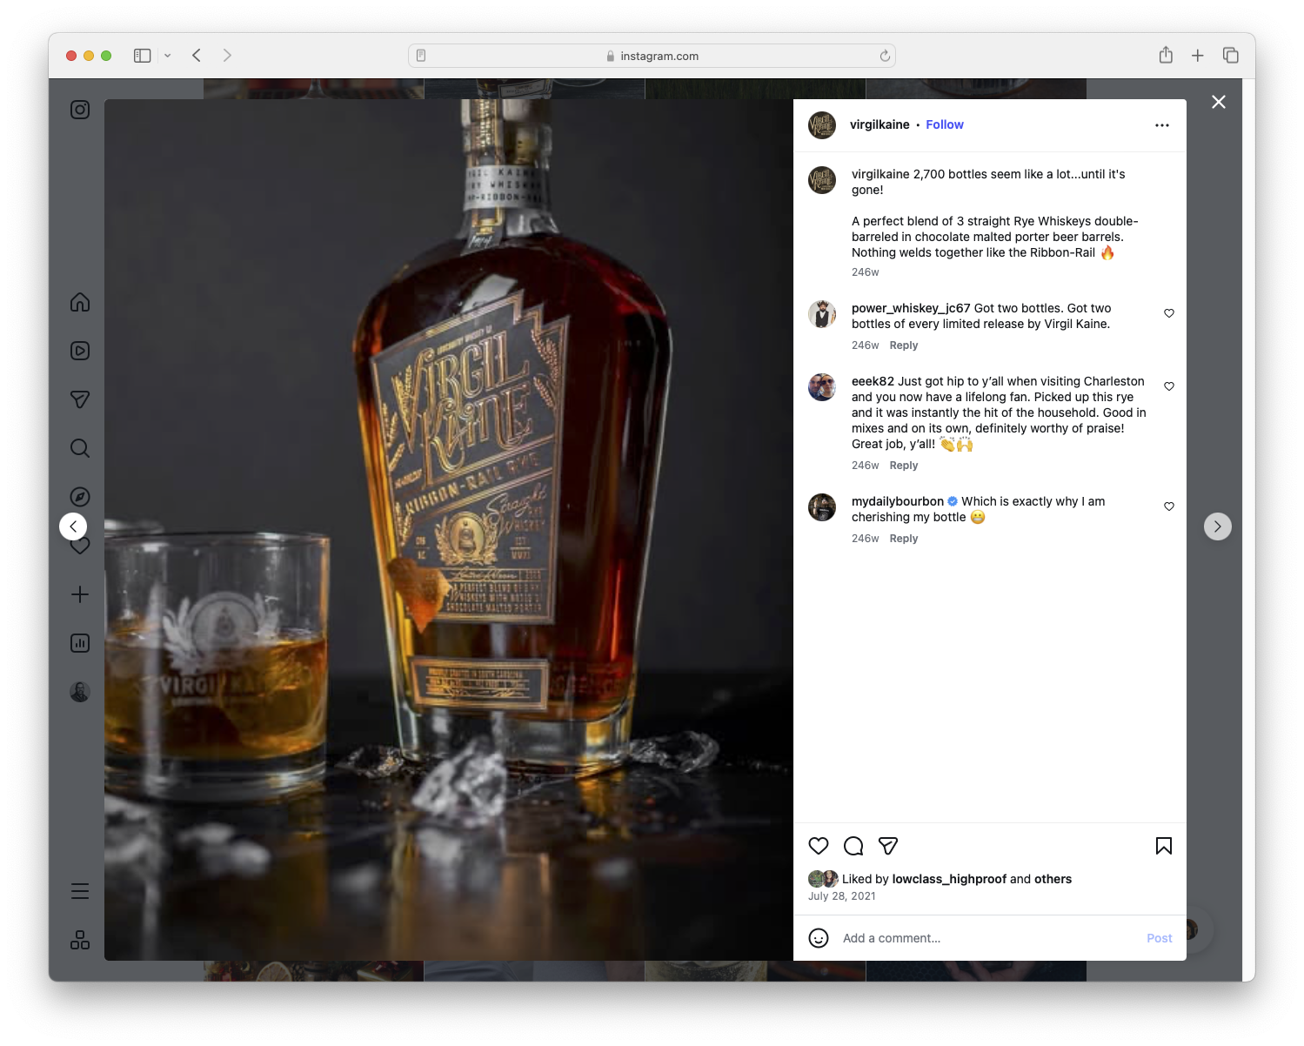Open the Reels section

point(79,350)
